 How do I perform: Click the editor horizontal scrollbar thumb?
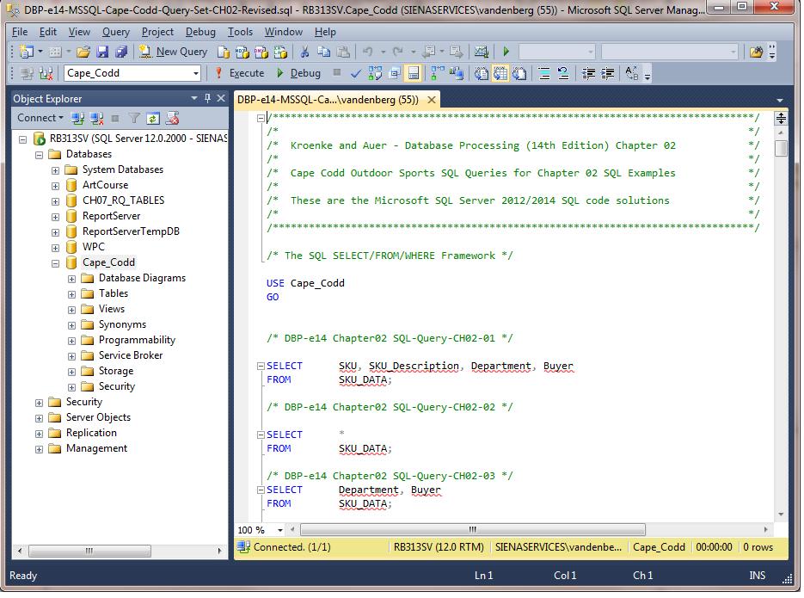tap(472, 530)
